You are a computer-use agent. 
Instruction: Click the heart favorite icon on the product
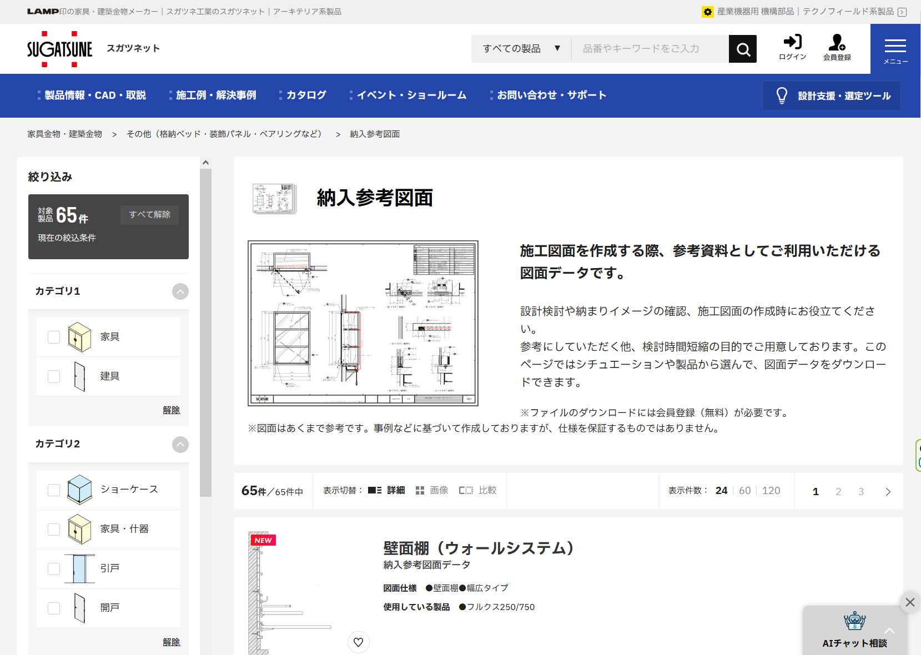click(359, 642)
